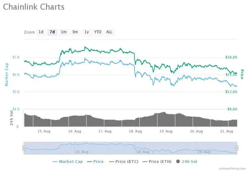
Task: Choose the 1y zoom option
Action: pos(87,32)
